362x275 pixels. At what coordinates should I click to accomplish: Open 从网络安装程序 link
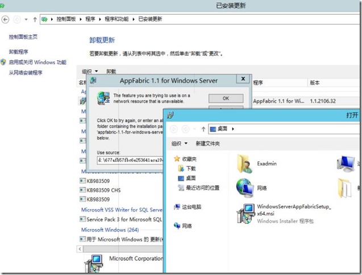coord(26,73)
